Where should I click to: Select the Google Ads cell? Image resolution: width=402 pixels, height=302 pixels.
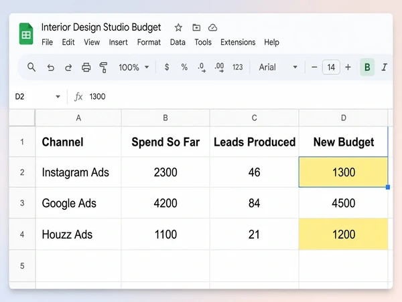click(78, 203)
